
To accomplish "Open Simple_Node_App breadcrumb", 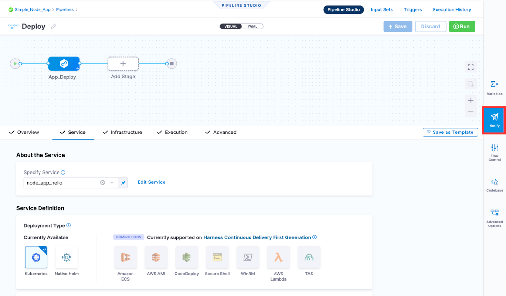I will click(33, 10).
